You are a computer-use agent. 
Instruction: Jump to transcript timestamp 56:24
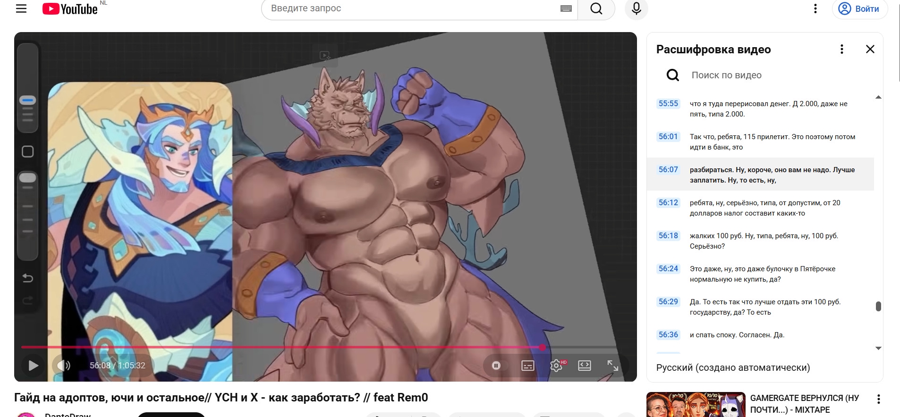point(668,269)
